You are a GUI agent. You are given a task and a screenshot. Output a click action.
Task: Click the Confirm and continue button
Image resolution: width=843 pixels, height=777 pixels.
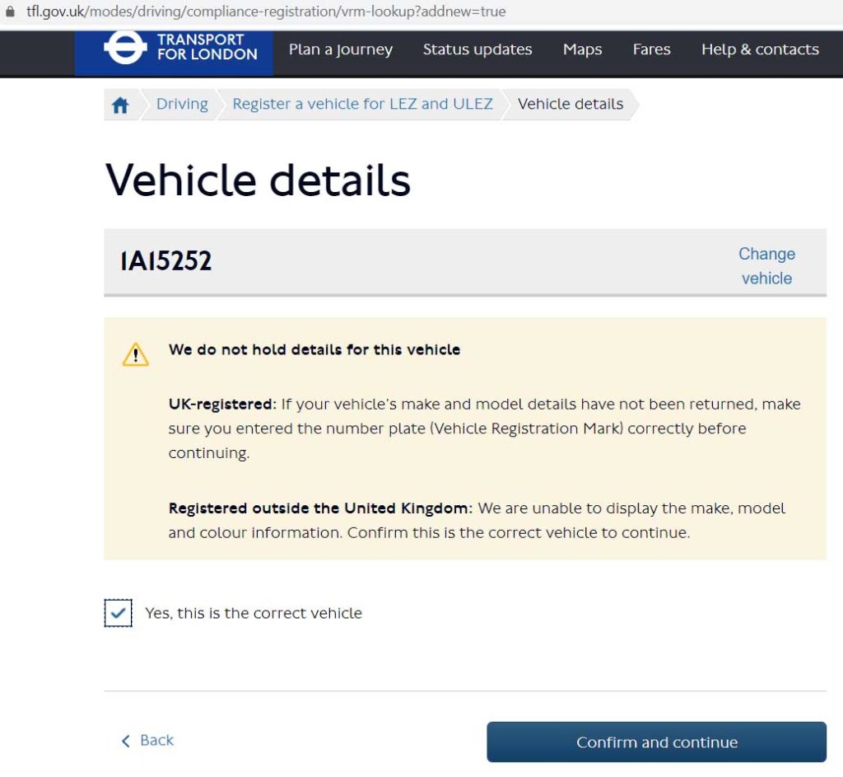point(656,742)
